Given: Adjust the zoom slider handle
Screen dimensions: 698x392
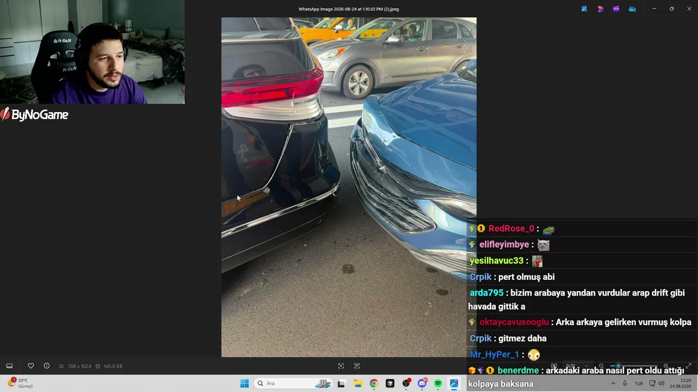Looking at the screenshot, I should [618, 366].
